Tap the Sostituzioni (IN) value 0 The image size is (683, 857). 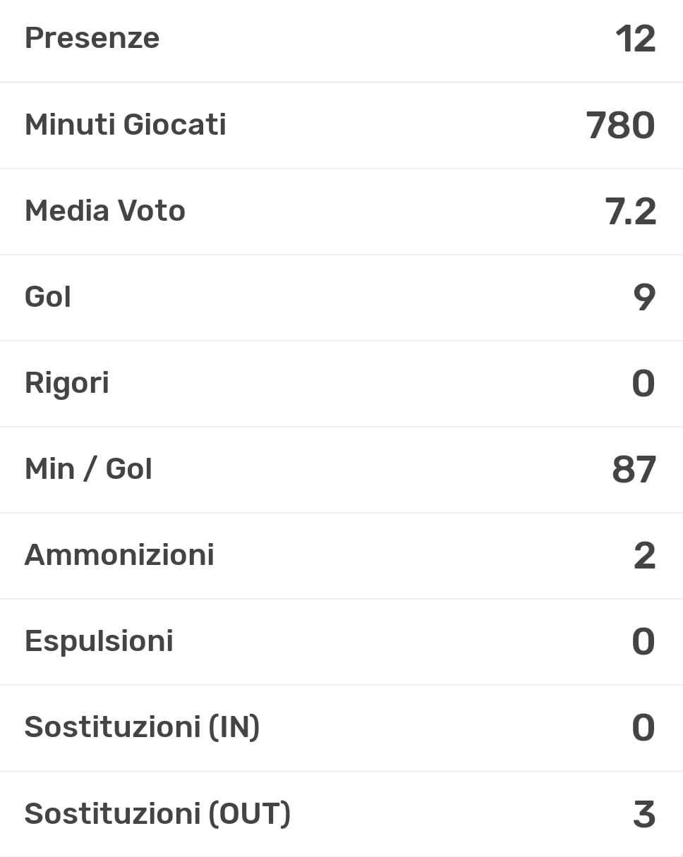(643, 728)
